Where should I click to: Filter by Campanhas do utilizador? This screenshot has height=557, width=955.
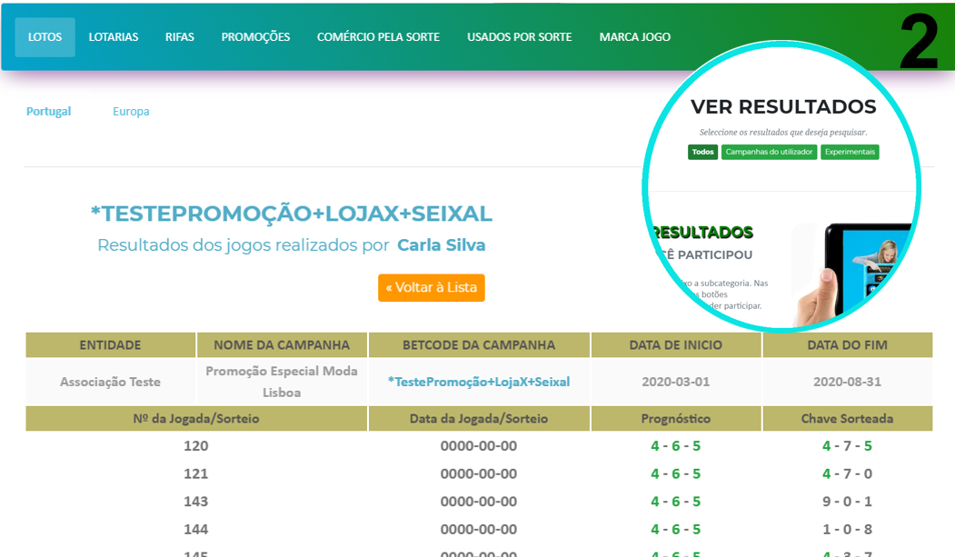(x=769, y=152)
